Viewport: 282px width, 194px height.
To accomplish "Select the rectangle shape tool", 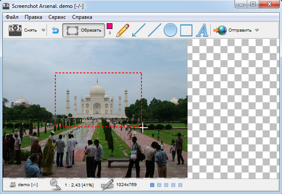I will point(186,30).
